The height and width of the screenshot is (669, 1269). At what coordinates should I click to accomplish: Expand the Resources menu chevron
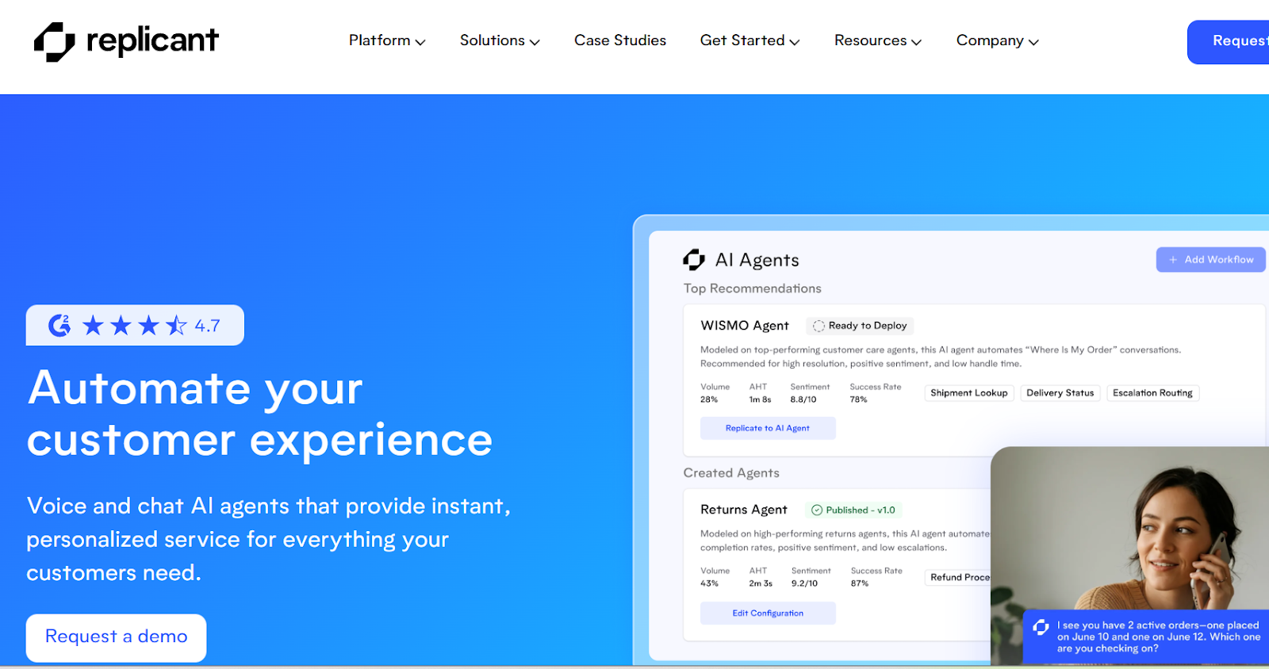coord(916,42)
